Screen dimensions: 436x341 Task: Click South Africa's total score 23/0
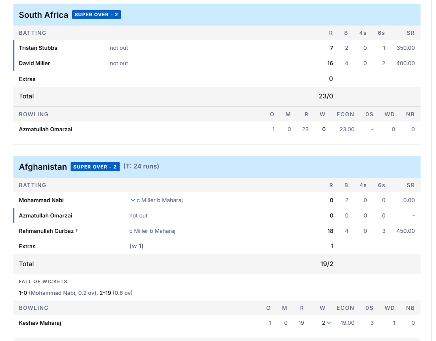click(x=326, y=96)
